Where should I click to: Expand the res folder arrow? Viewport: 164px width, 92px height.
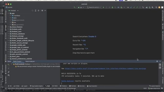click(x=10, y=22)
